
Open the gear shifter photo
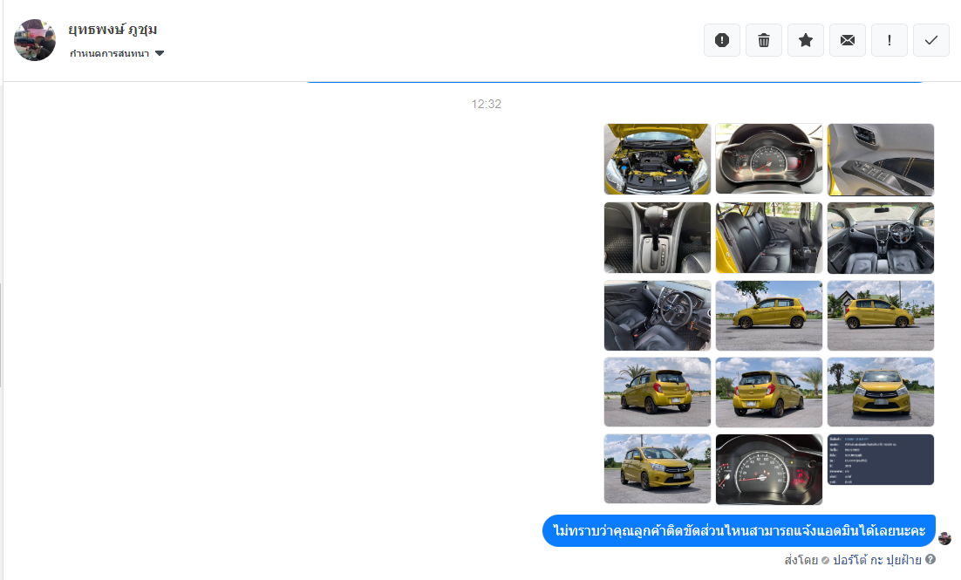(658, 238)
